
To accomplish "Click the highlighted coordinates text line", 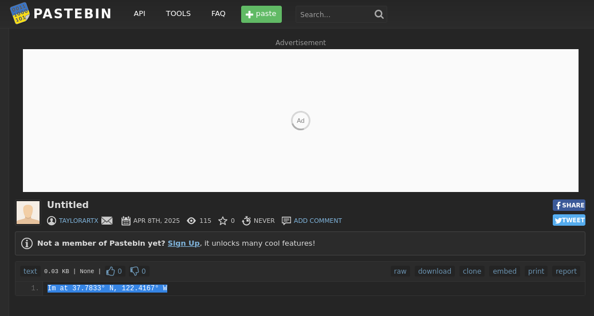I will coord(107,289).
